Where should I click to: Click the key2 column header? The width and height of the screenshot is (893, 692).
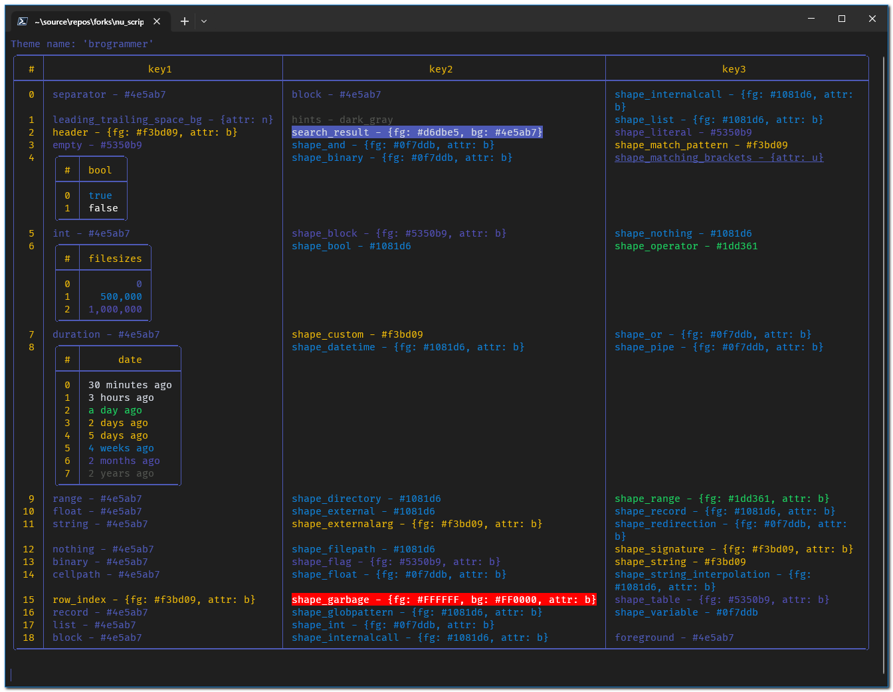[441, 69]
